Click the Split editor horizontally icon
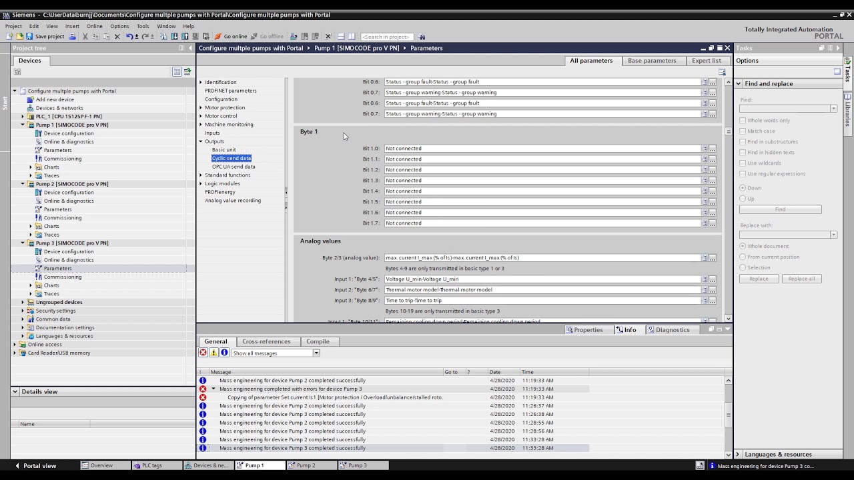Viewport: 854px width, 480px height. [x=340, y=37]
